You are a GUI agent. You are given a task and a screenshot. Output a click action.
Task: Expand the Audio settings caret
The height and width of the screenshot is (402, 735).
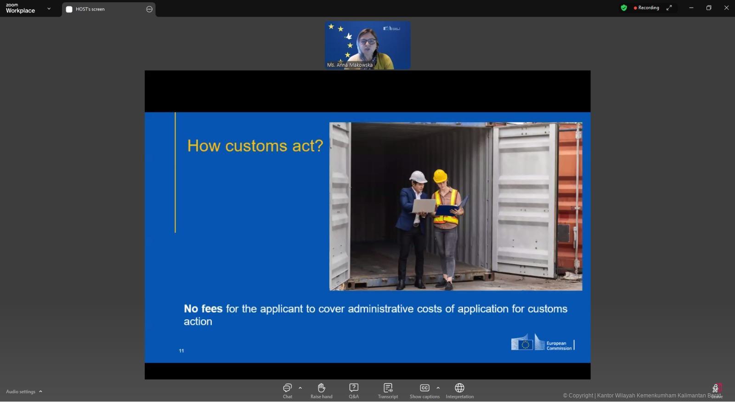(x=41, y=391)
